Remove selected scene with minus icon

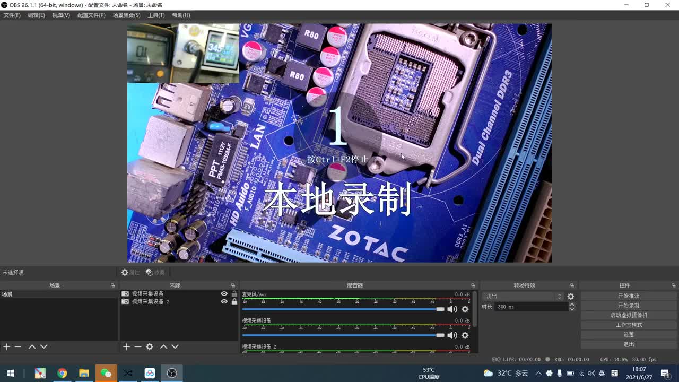coord(18,346)
